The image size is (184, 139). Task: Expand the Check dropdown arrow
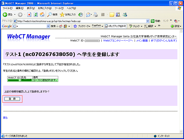[142, 26]
